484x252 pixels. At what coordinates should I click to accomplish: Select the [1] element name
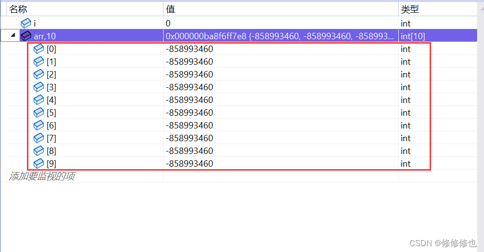click(51, 62)
